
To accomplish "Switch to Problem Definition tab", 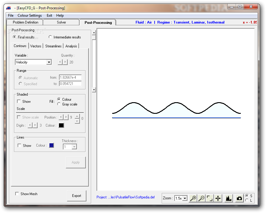I will [25, 22].
